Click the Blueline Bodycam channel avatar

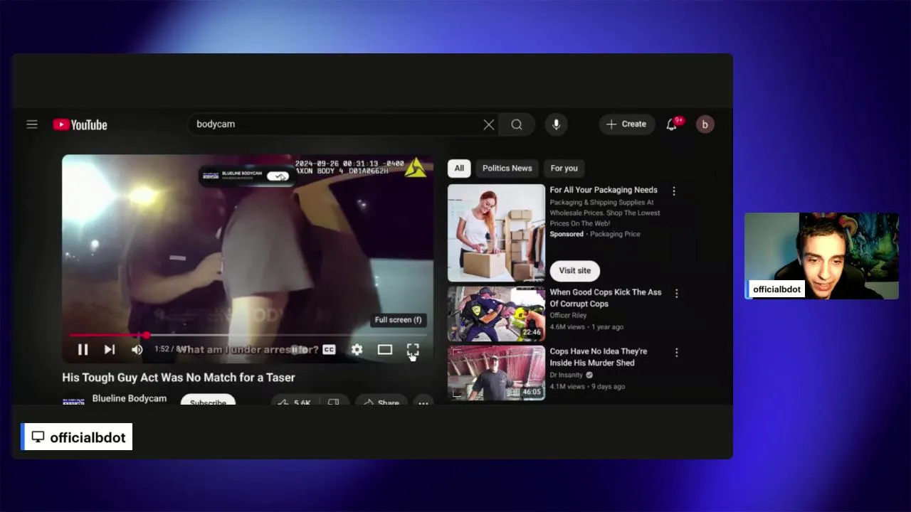(x=73, y=401)
